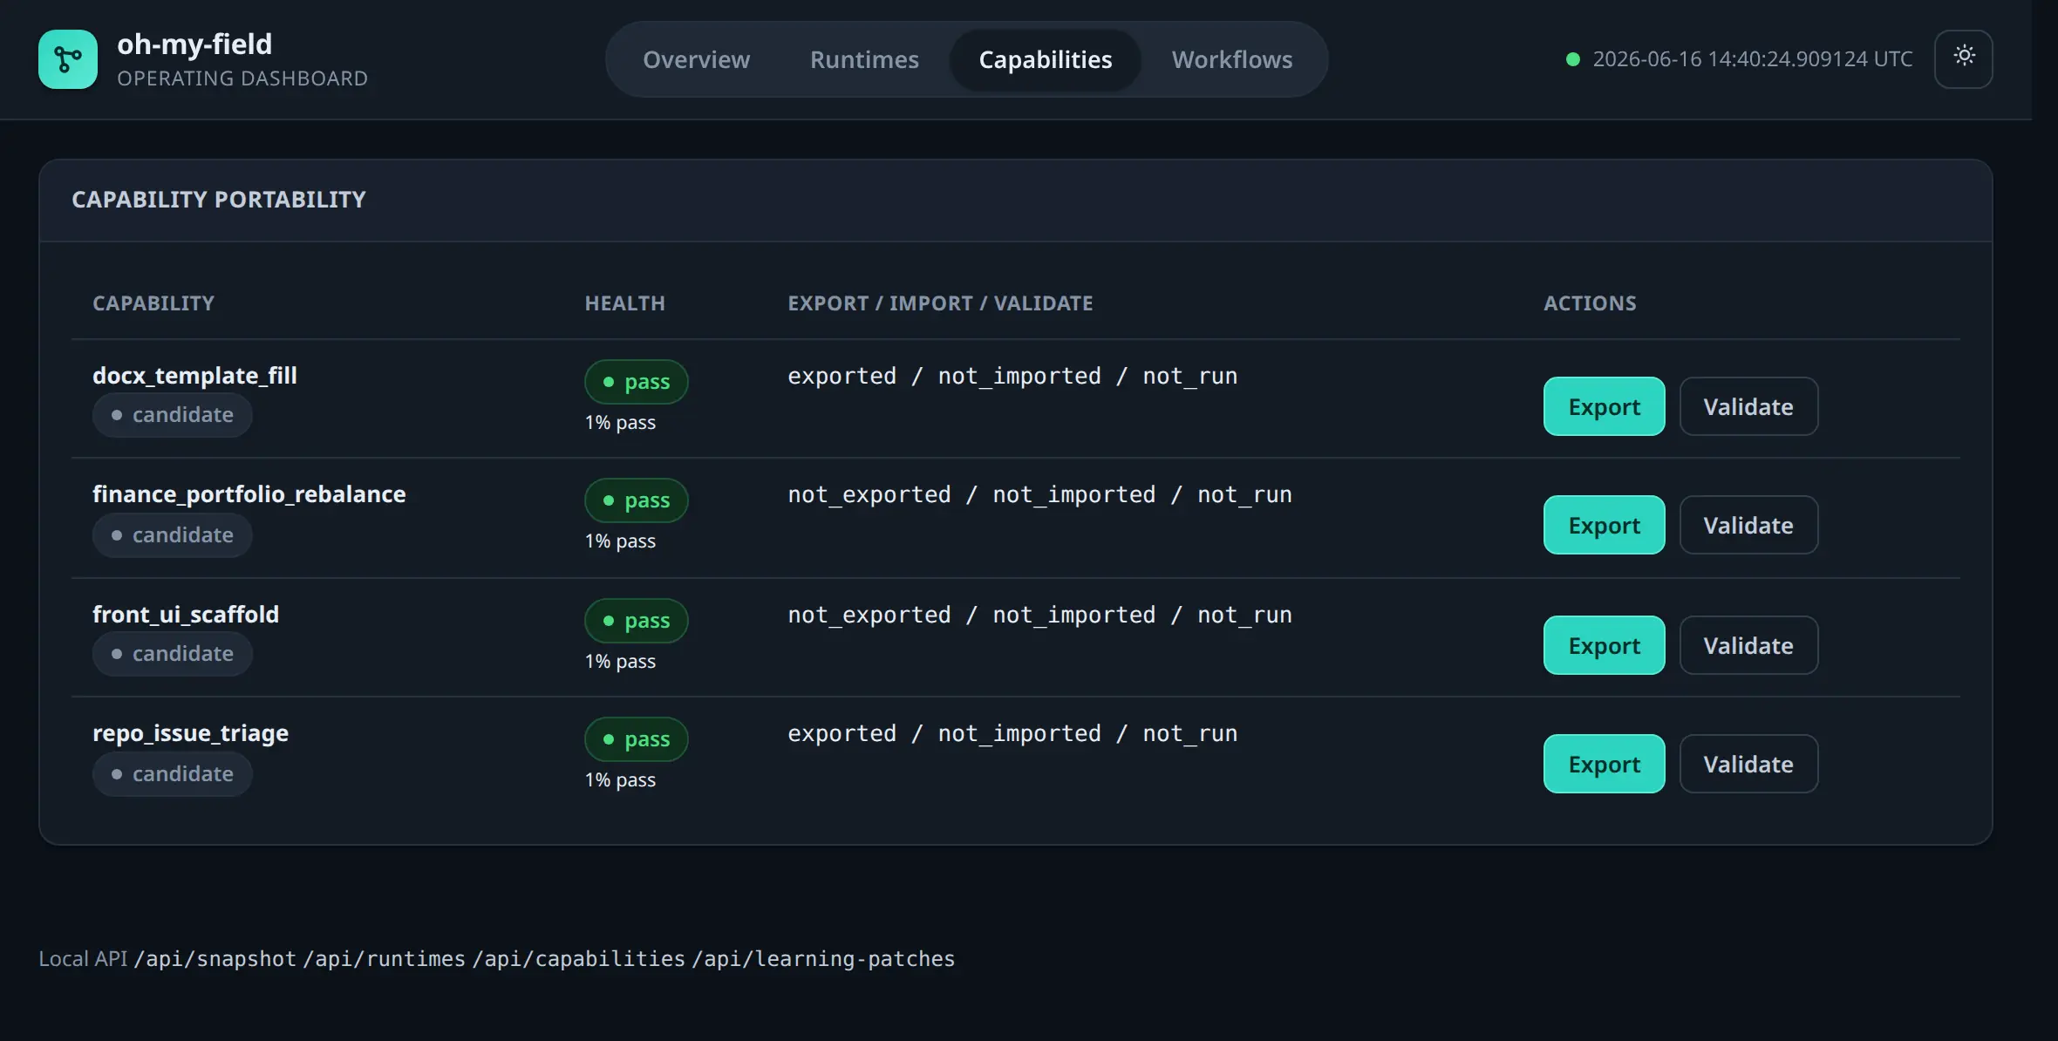
Task: Click the CAPABILITY PORTABILITY panel title
Action: tap(219, 200)
